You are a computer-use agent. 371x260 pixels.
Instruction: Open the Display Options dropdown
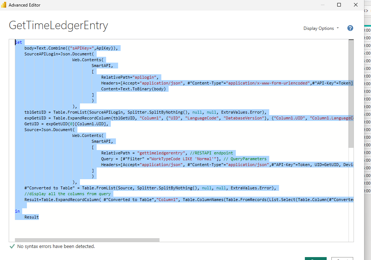(x=321, y=28)
